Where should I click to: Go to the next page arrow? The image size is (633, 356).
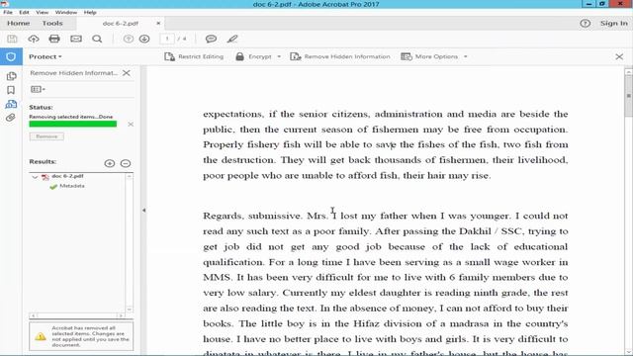coord(144,39)
